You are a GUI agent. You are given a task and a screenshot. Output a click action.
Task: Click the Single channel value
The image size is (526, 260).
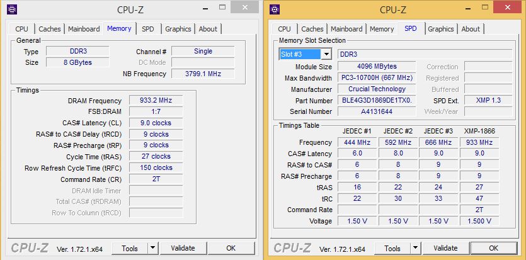(203, 51)
